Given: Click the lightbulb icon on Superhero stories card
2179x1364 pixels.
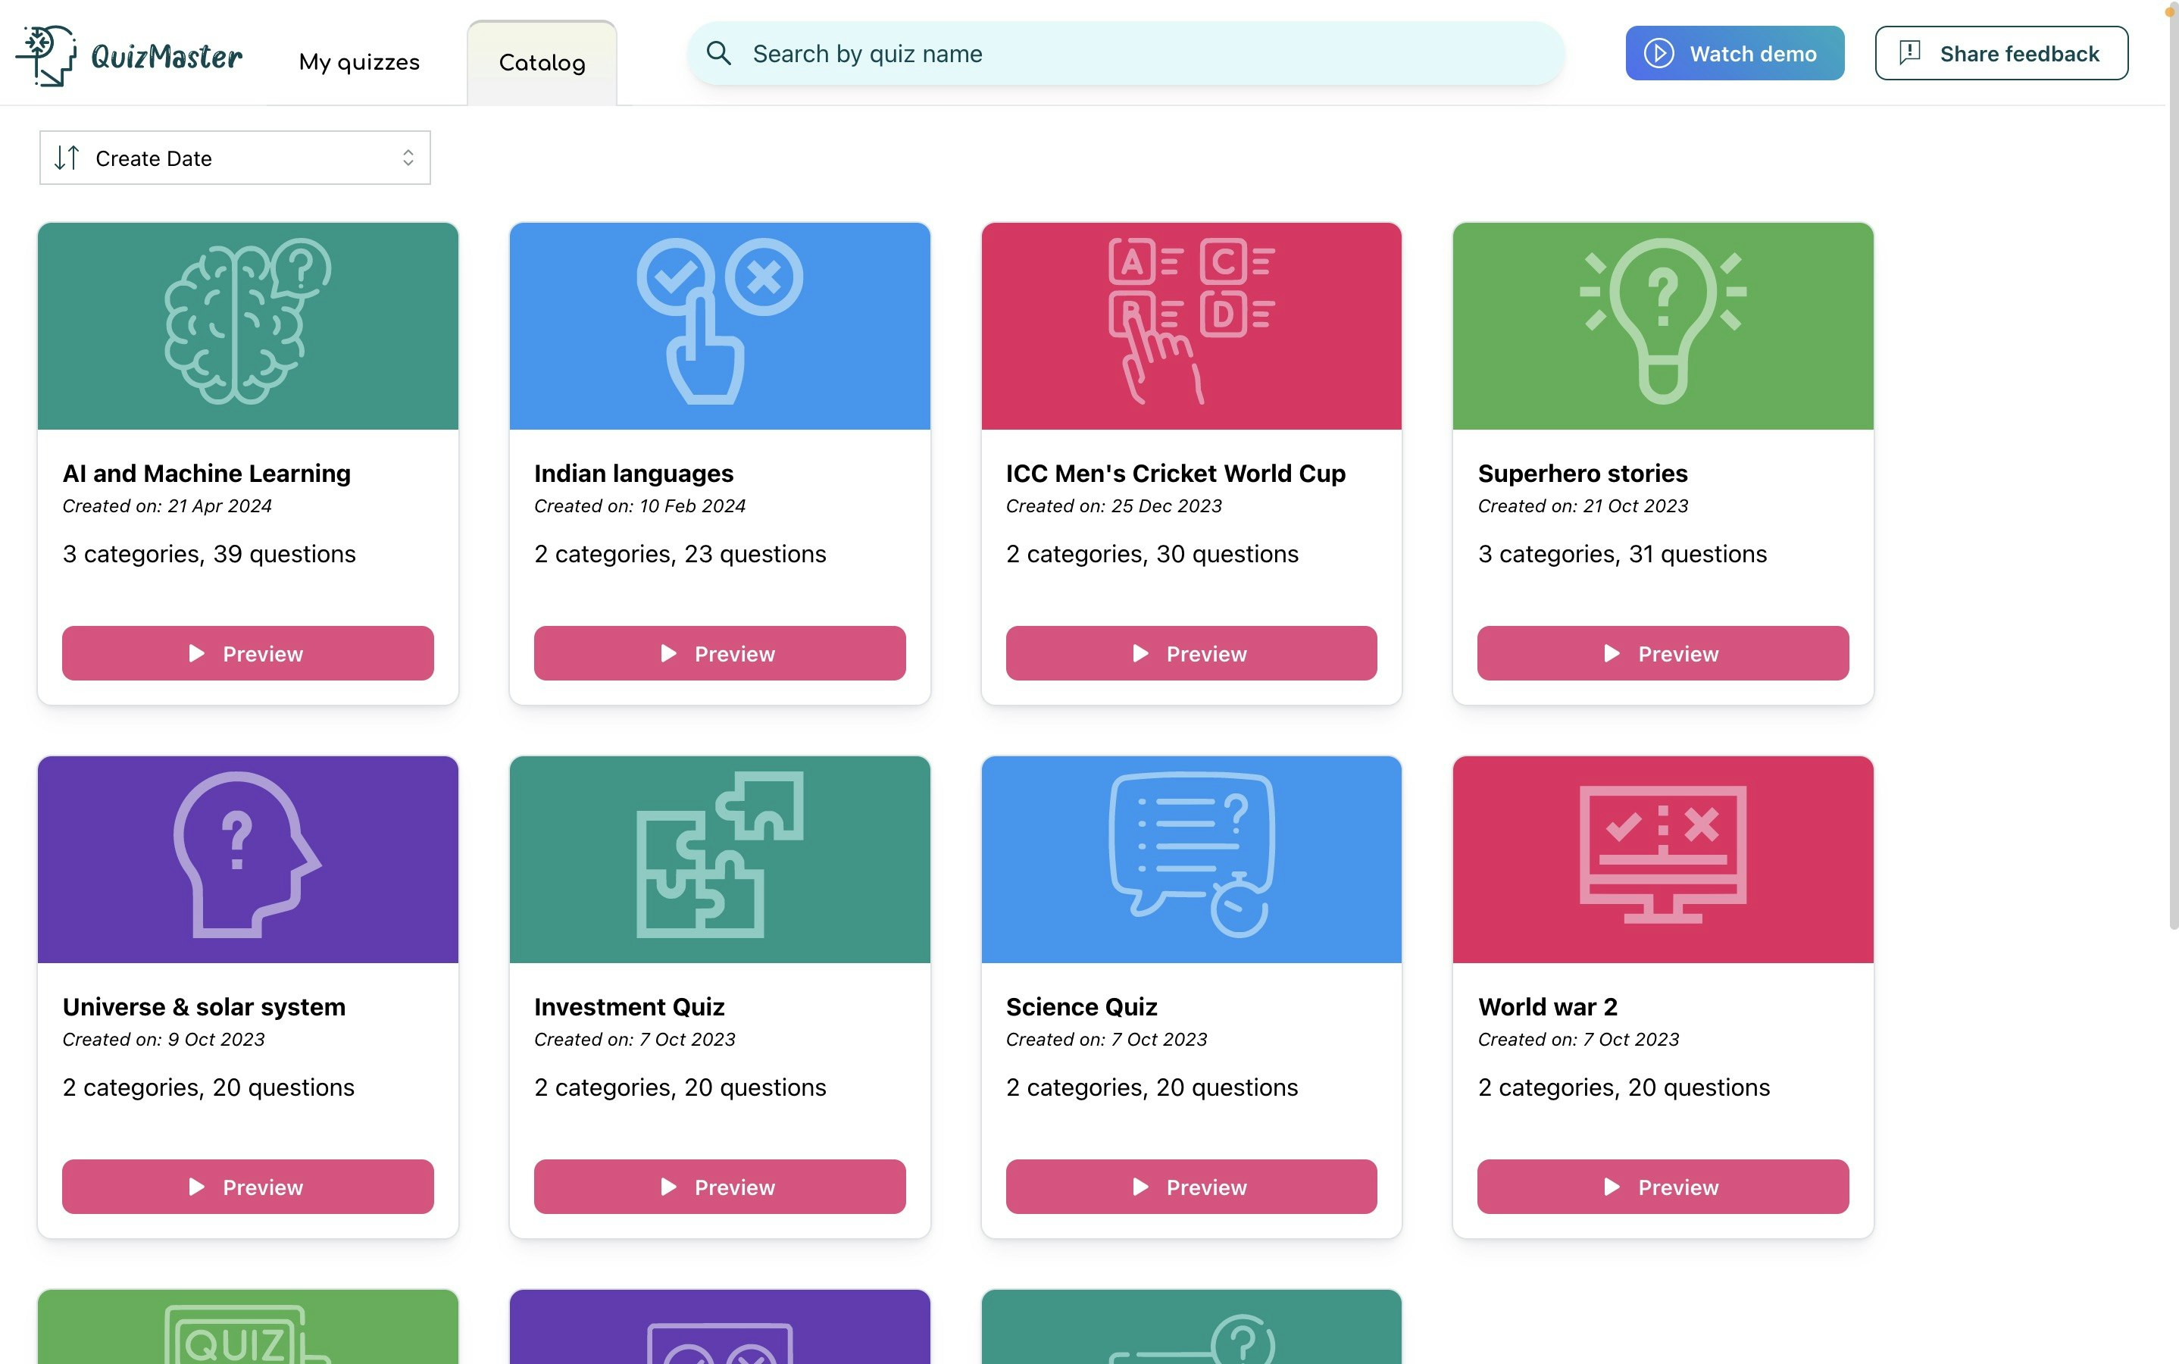Looking at the screenshot, I should [x=1663, y=321].
